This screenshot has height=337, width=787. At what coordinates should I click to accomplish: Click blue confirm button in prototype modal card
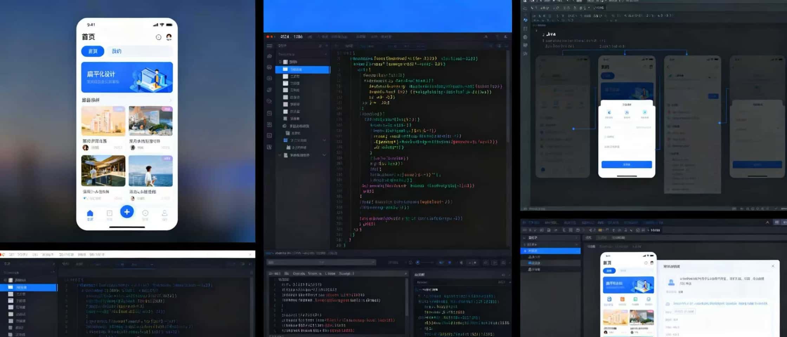tap(626, 164)
